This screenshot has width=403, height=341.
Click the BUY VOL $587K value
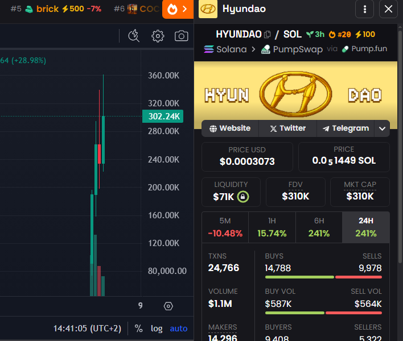coord(278,304)
